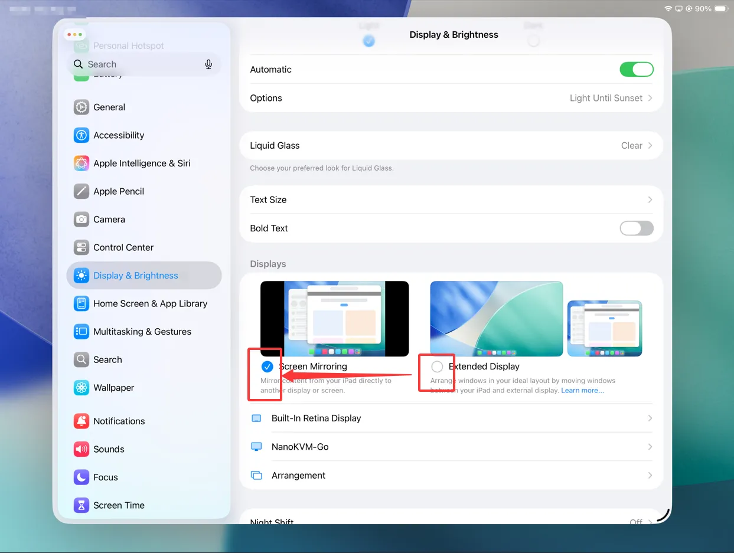Click the Options row label
Image resolution: width=734 pixels, height=553 pixels.
[x=266, y=98]
